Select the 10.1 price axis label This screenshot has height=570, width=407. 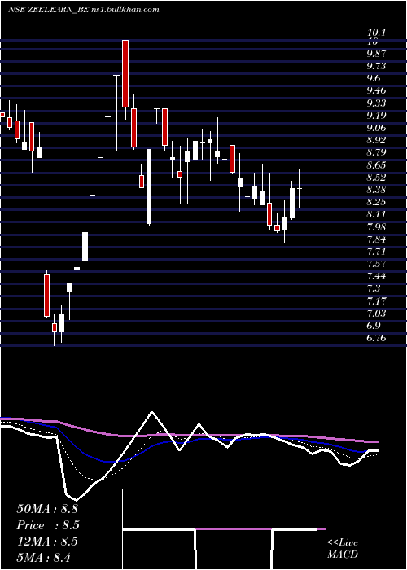coord(376,33)
